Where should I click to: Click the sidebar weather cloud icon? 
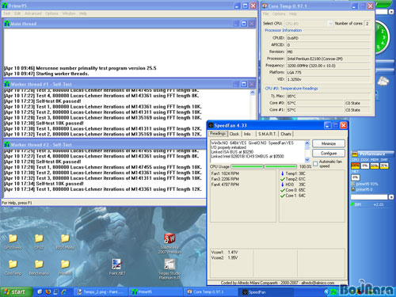pos(383,81)
